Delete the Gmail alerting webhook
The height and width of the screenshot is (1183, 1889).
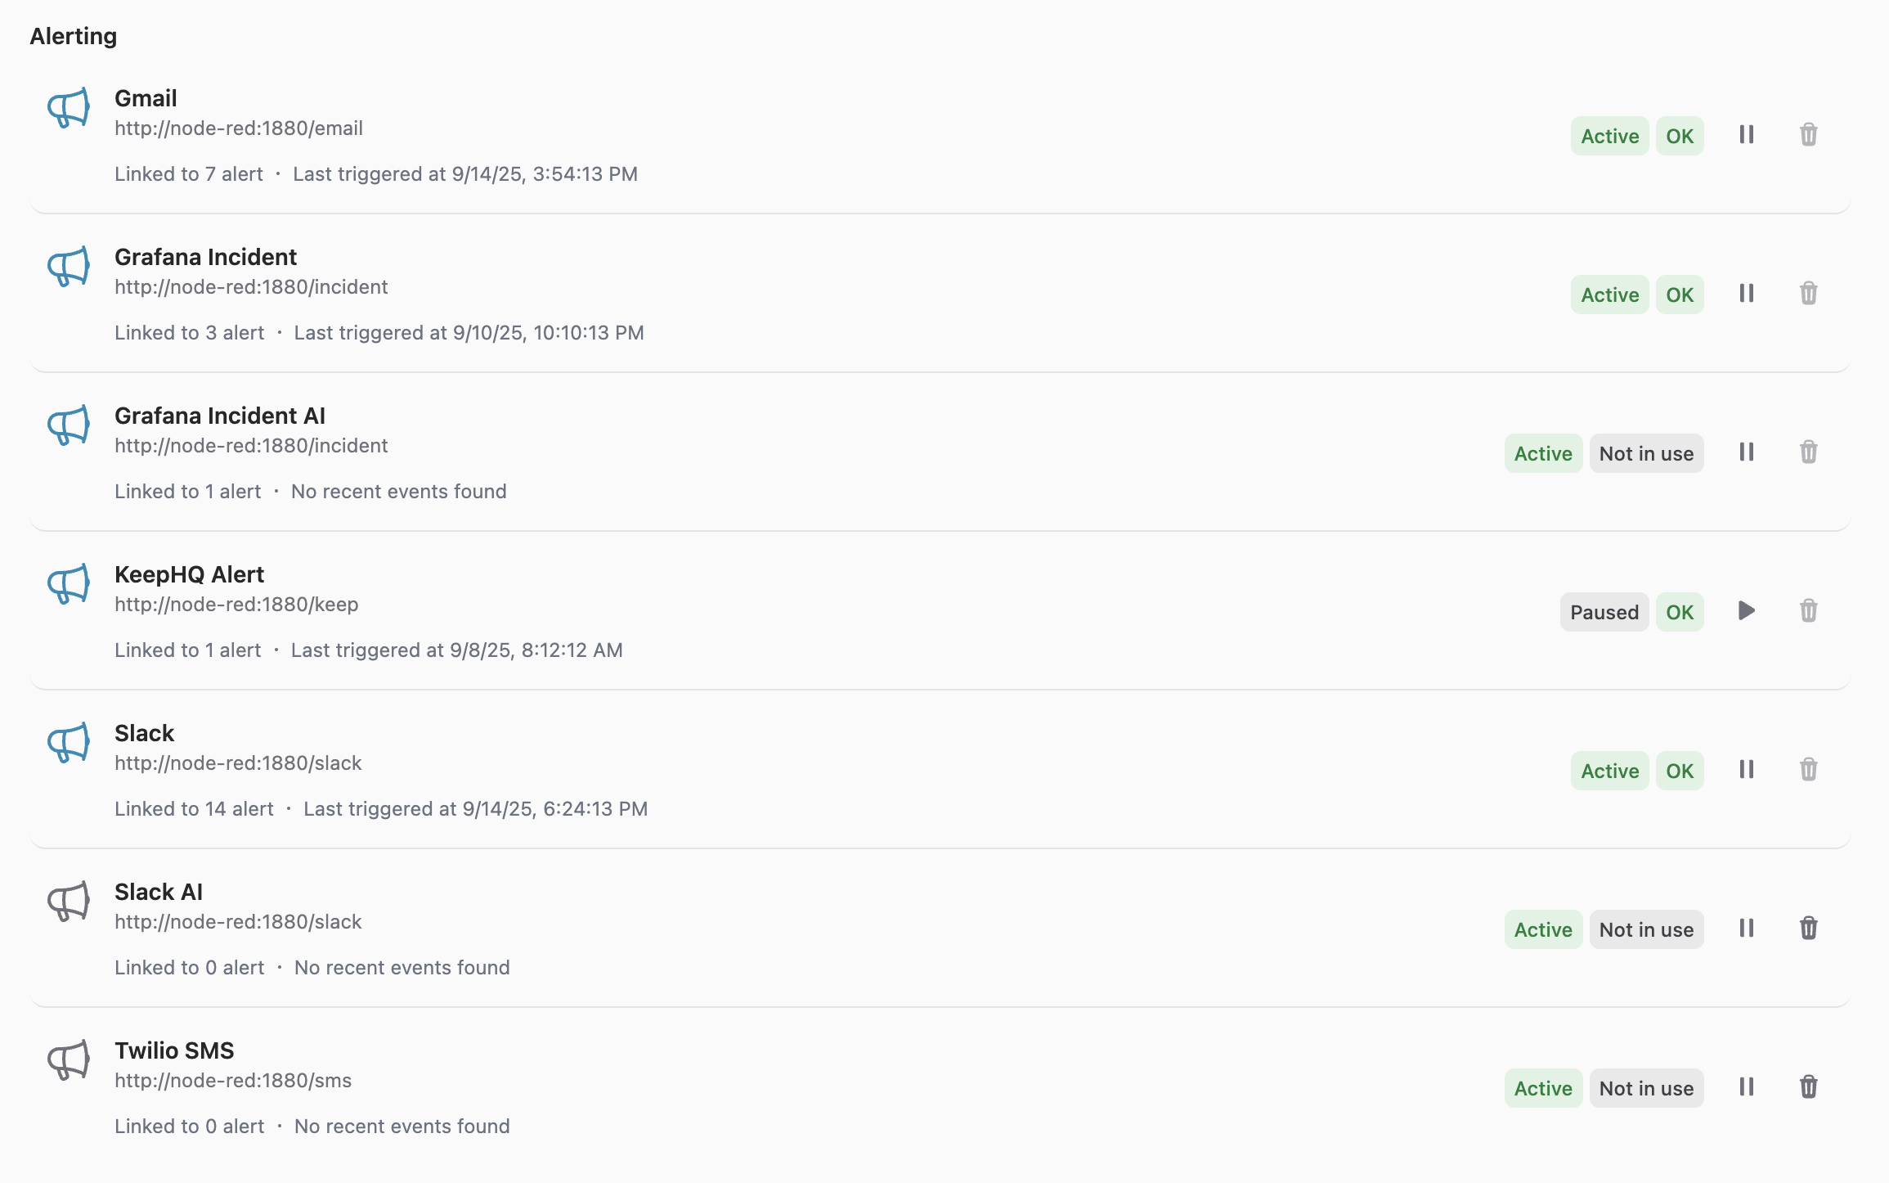pos(1808,135)
